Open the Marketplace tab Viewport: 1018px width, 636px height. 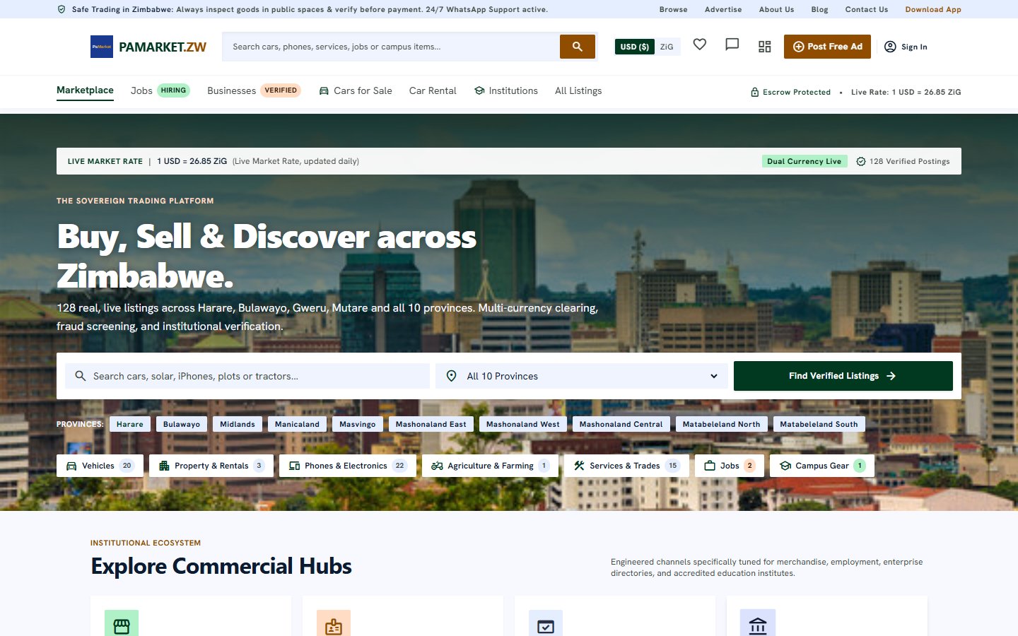(x=85, y=90)
